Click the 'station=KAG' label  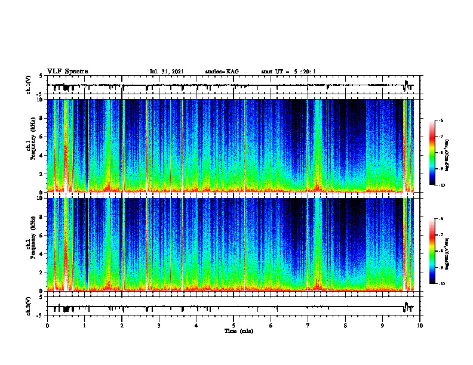click(x=222, y=72)
